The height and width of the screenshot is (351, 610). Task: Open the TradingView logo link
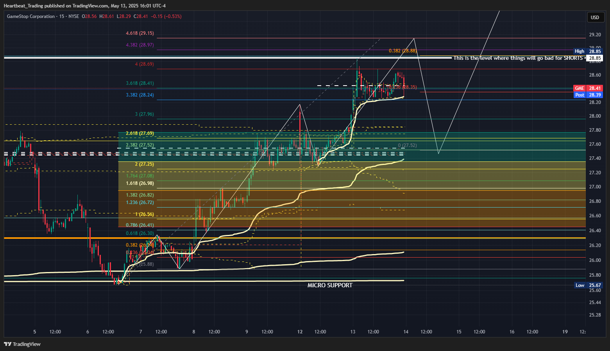[22, 344]
